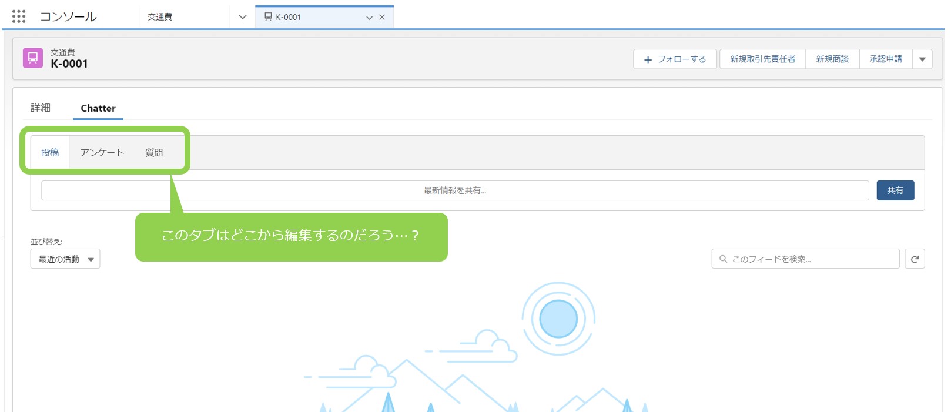Select the 投稿 publisher tab
The height and width of the screenshot is (412, 951).
click(50, 153)
